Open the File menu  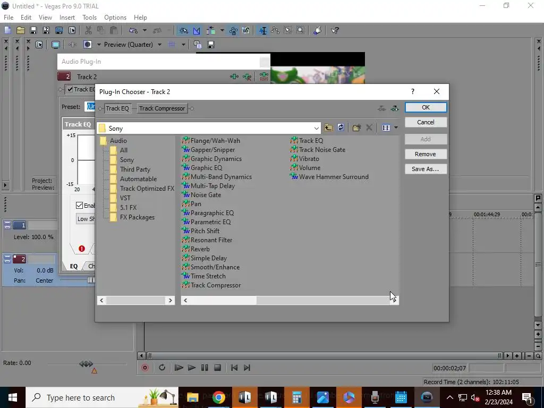coord(8,18)
